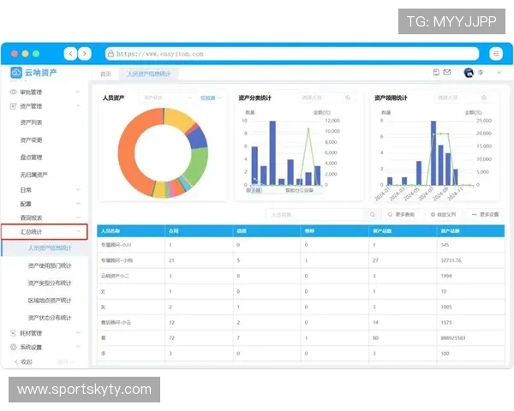This screenshot has width=514, height=411.
Task: Click the 自定义列 button
Action: [441, 214]
